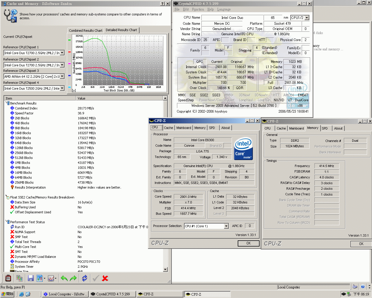Click the green forward arrow icon
The width and height of the screenshot is (372, 298).
tap(73, 278)
